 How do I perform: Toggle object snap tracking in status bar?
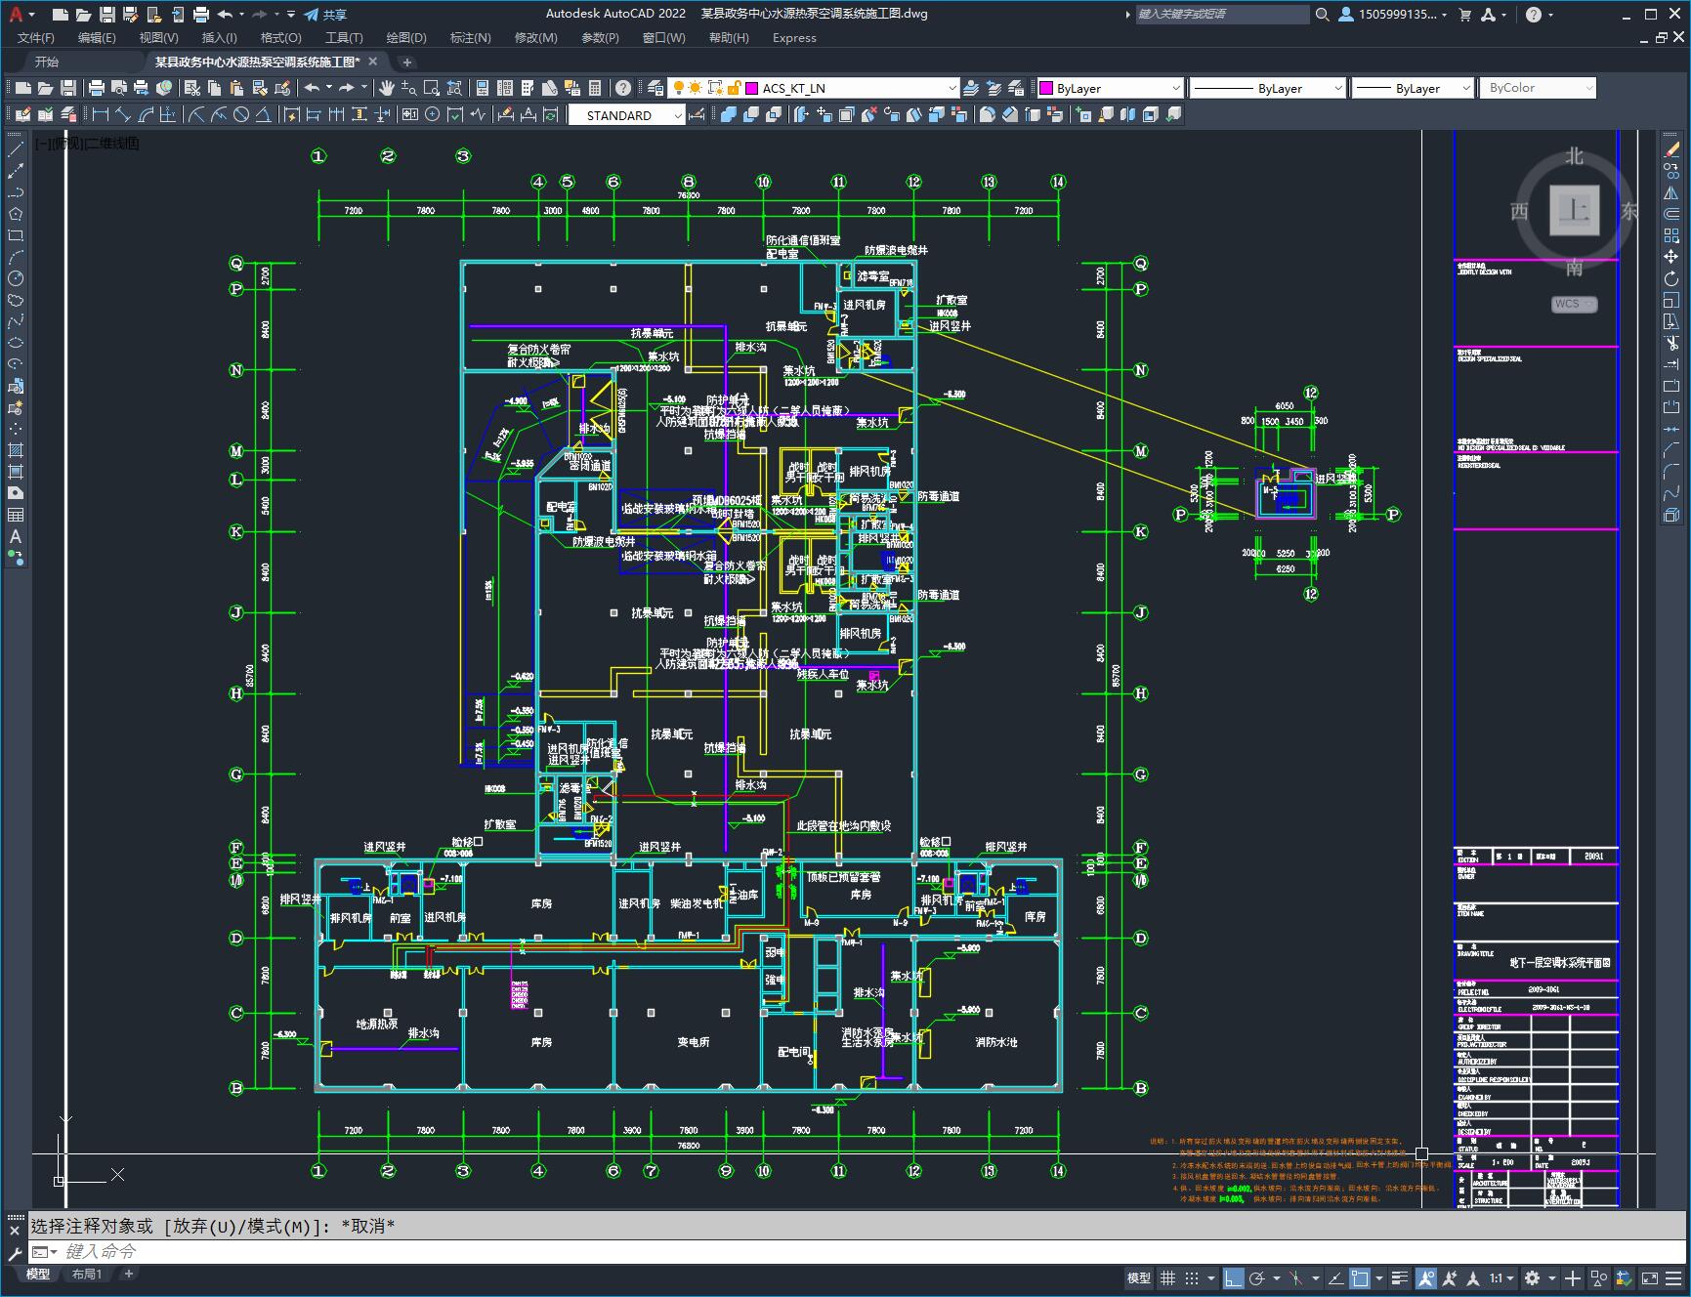pos(1334,1277)
